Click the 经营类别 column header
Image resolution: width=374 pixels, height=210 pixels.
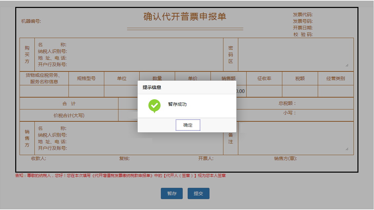tap(336, 78)
